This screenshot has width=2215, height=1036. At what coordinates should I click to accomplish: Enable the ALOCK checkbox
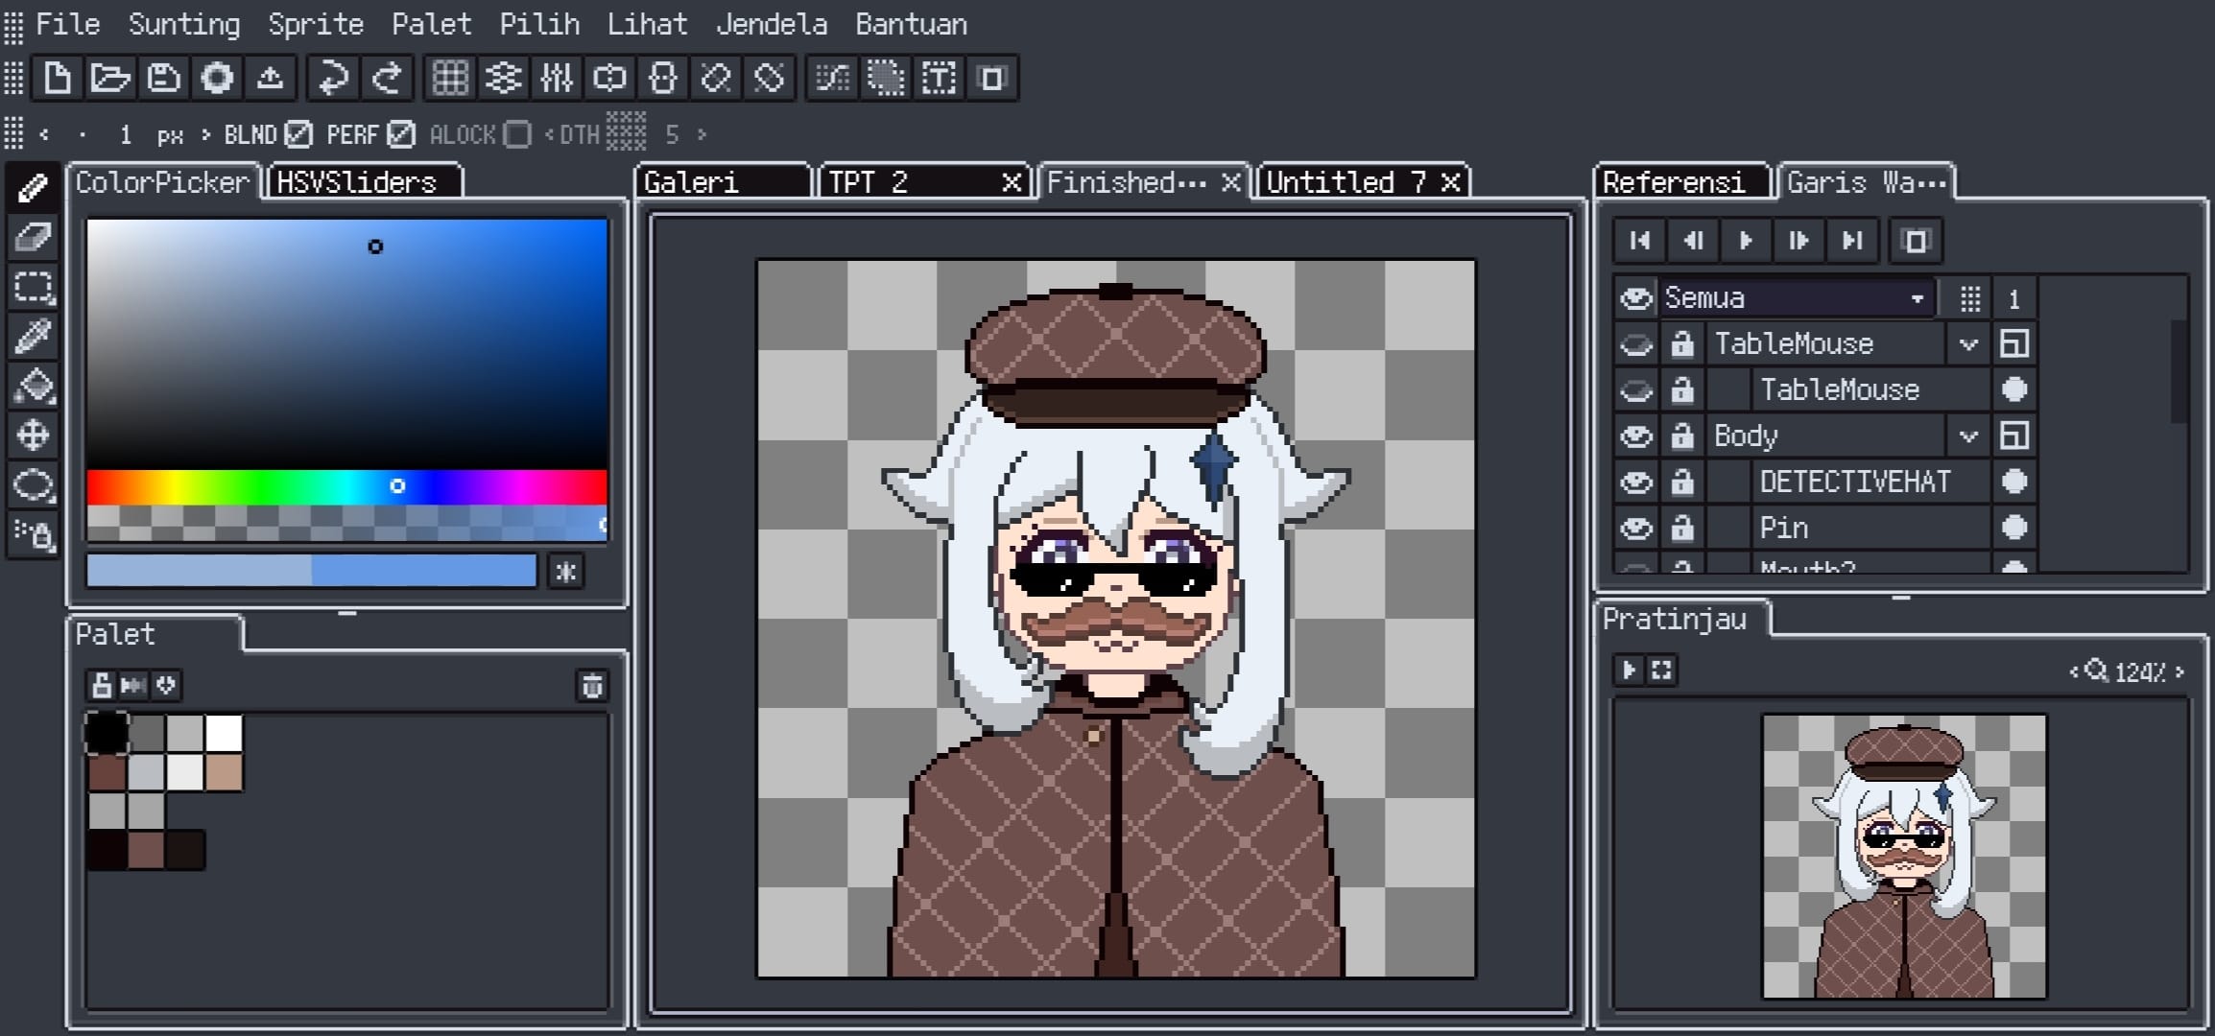(x=516, y=135)
